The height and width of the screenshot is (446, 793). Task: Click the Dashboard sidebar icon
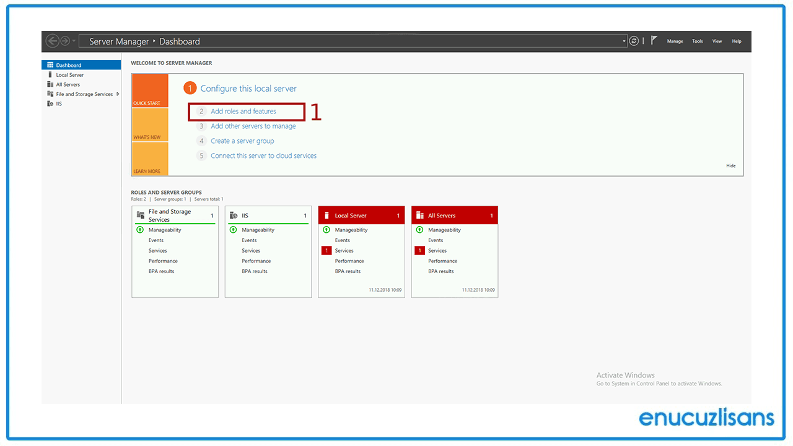[50, 65]
